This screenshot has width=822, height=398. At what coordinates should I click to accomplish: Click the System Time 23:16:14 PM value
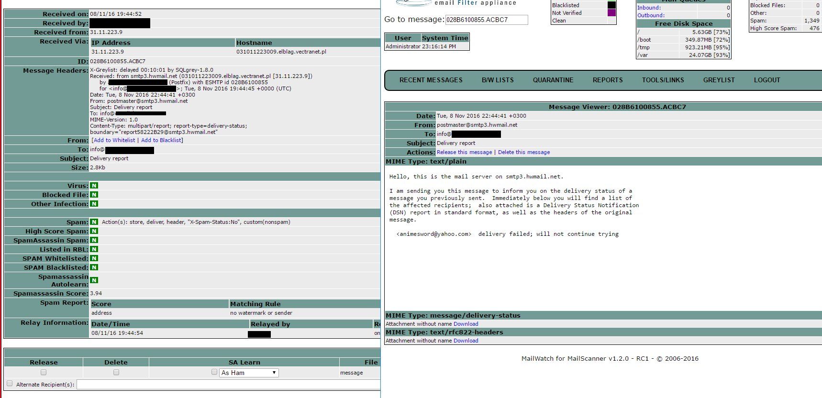tap(439, 46)
